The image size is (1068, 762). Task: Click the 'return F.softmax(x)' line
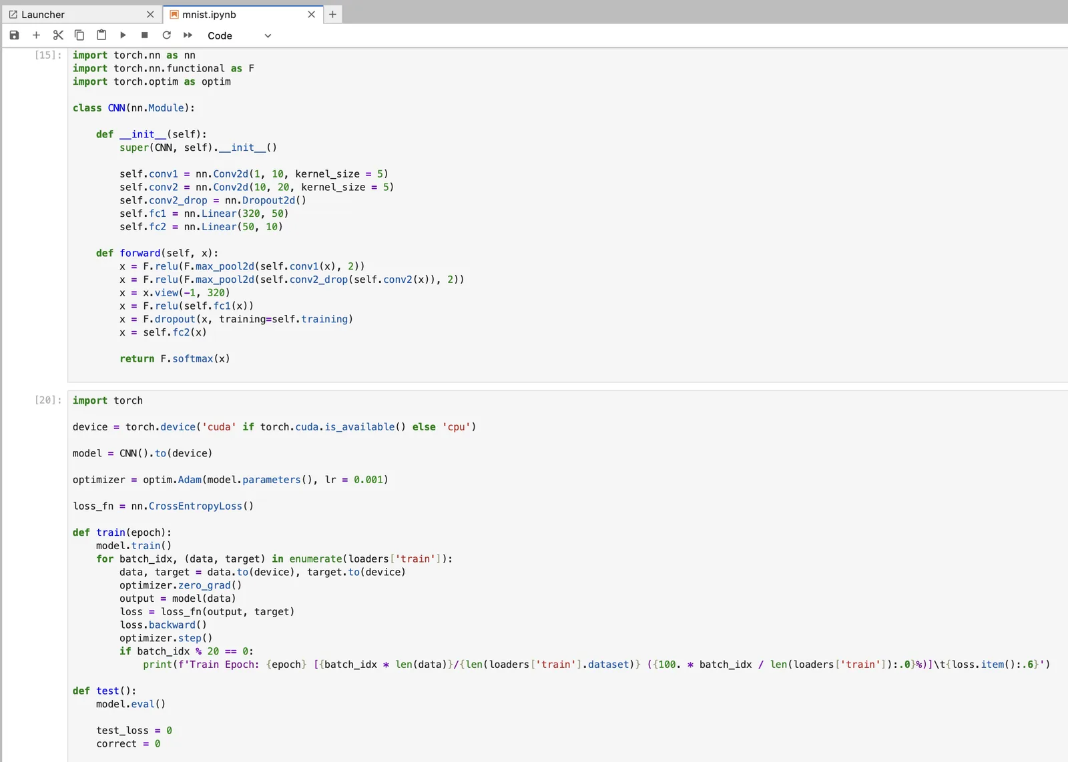[x=175, y=359]
